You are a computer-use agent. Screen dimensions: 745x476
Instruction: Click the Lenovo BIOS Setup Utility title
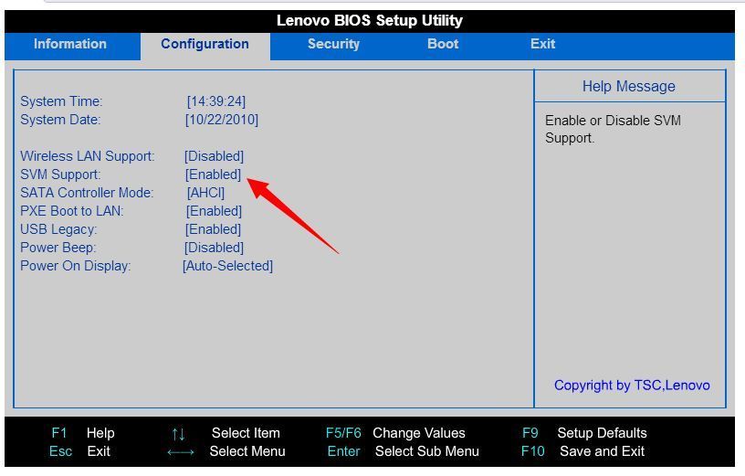(x=370, y=20)
